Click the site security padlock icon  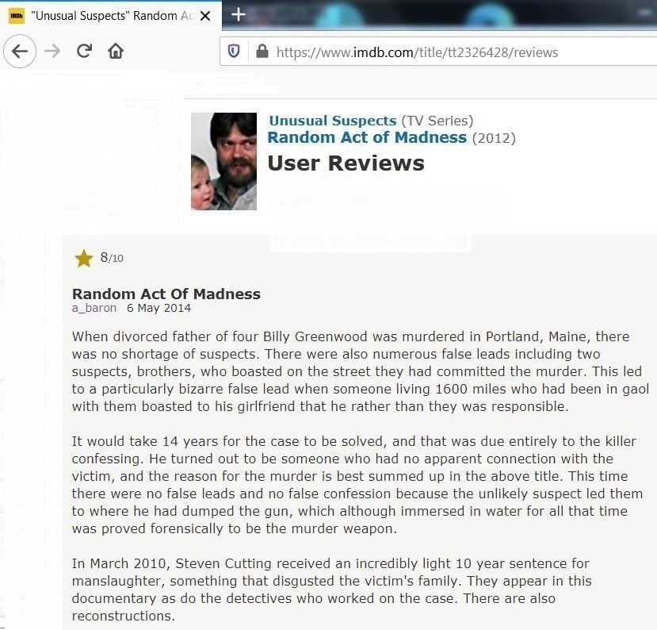pos(262,51)
